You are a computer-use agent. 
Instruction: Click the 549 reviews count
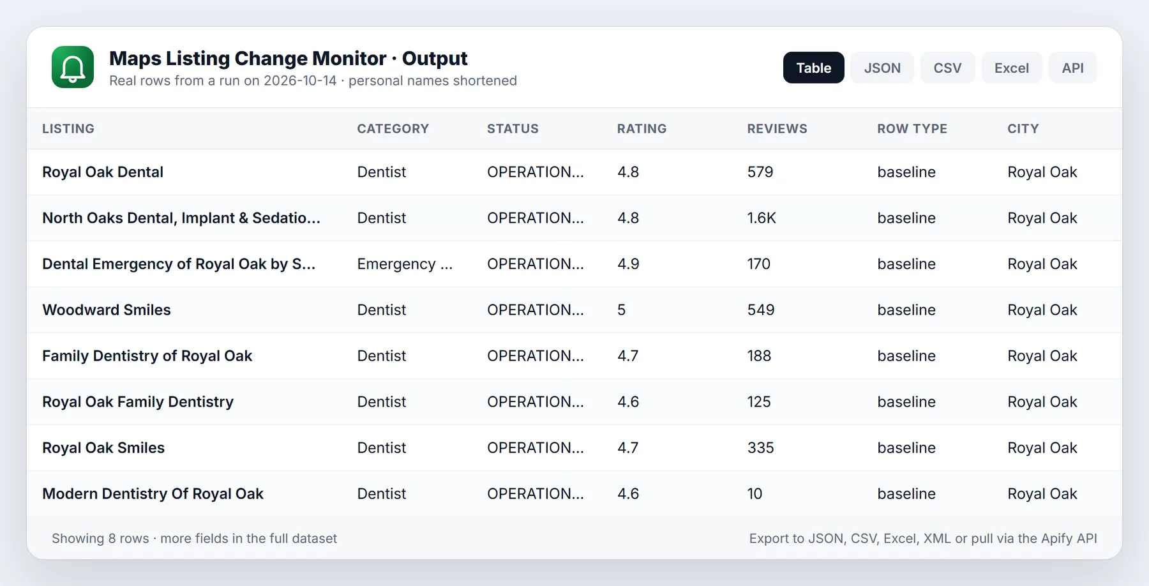point(761,310)
